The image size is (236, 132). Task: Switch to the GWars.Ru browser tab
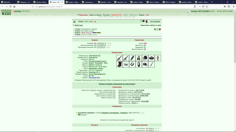coord(8,2)
